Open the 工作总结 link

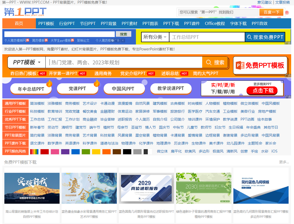pyautogui.click(x=37, y=119)
